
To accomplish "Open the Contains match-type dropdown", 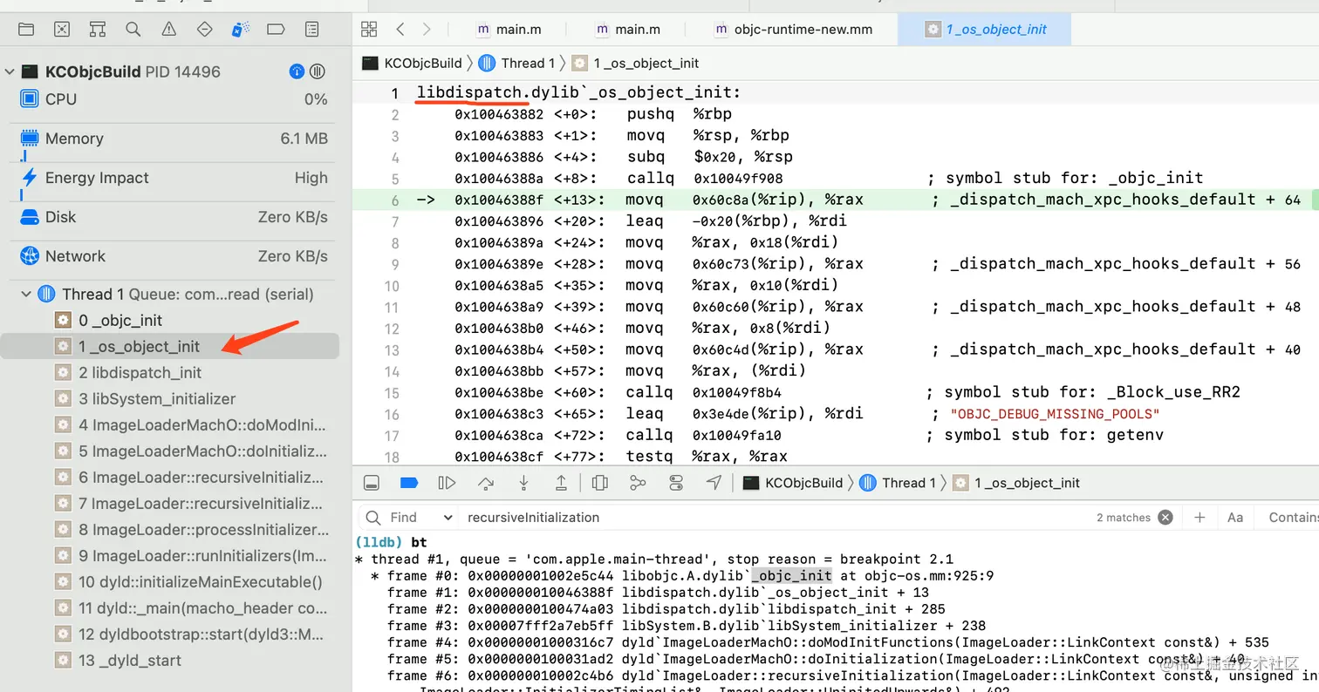I will [x=1293, y=518].
